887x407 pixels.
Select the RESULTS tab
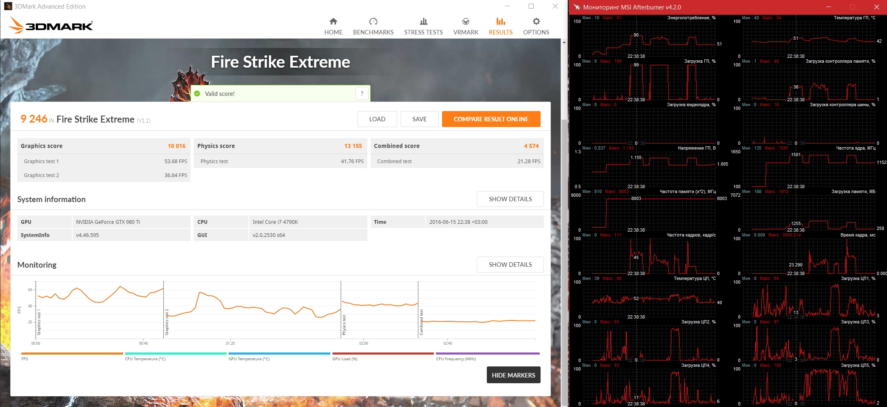pyautogui.click(x=500, y=26)
